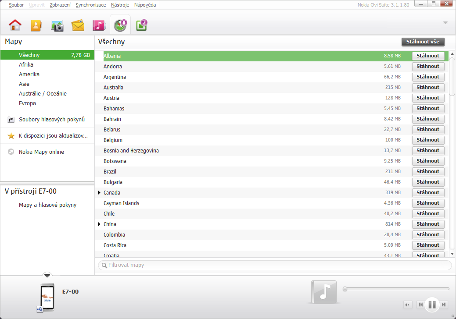Download the Brazil map
This screenshot has height=319, width=456.
(428, 171)
